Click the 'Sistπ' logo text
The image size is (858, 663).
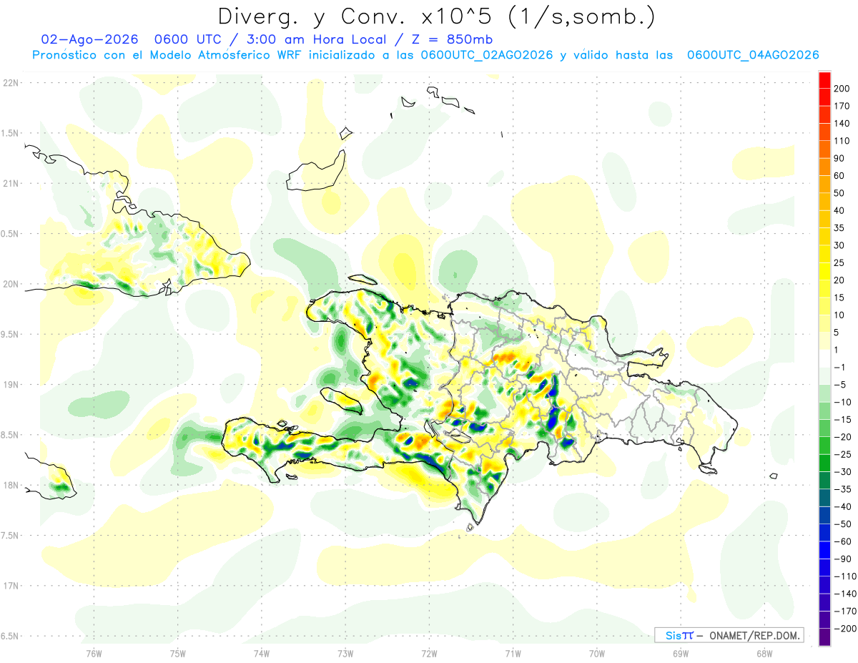point(680,635)
